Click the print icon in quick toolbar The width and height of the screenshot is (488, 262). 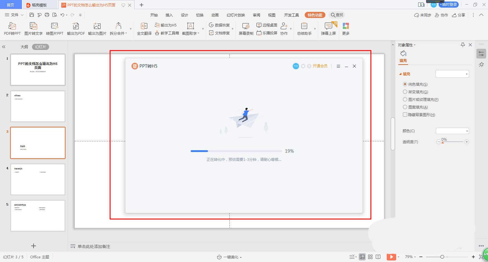(x=47, y=15)
